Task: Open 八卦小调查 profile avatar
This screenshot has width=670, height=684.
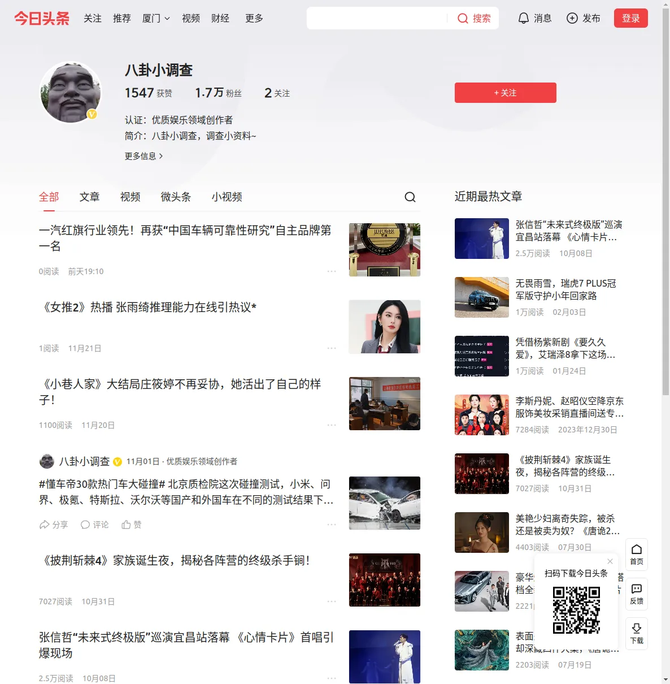Action: click(x=71, y=92)
